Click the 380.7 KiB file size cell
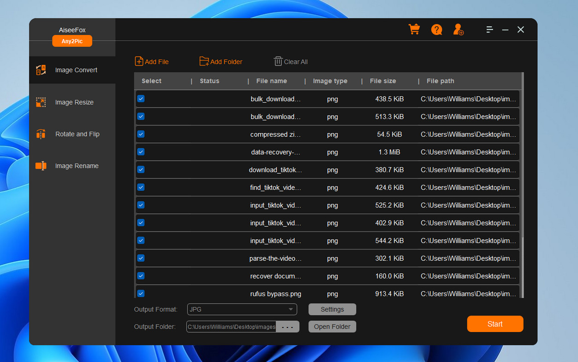Image resolution: width=578 pixels, height=362 pixels. pyautogui.click(x=389, y=170)
